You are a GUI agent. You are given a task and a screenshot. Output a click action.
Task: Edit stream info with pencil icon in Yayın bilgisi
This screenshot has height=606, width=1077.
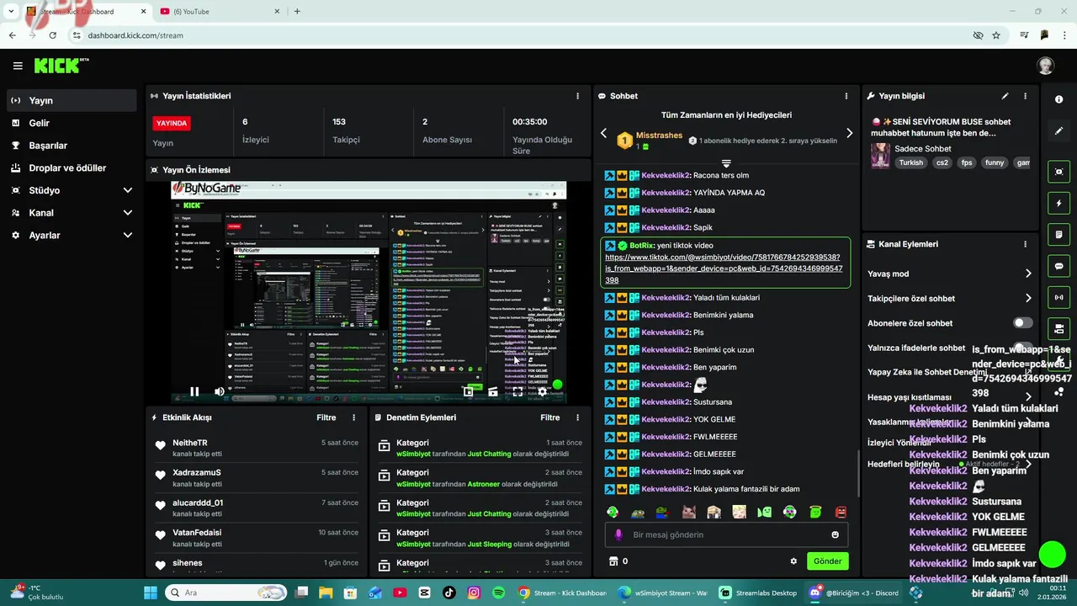coord(1005,96)
